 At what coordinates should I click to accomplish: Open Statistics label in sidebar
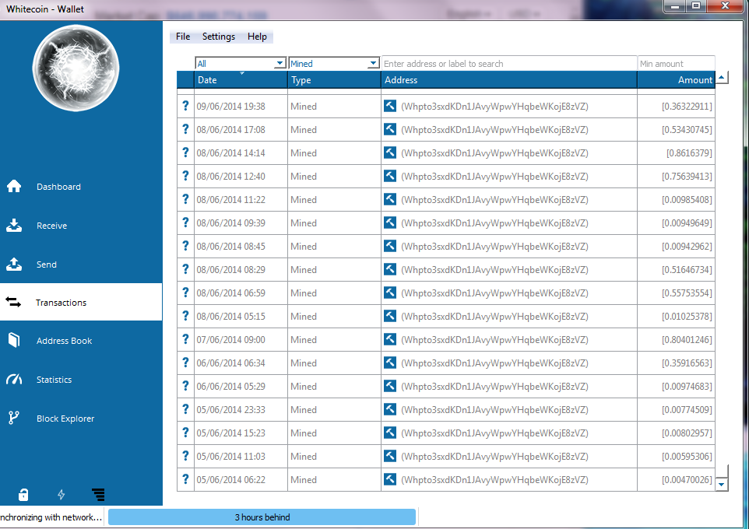point(54,380)
